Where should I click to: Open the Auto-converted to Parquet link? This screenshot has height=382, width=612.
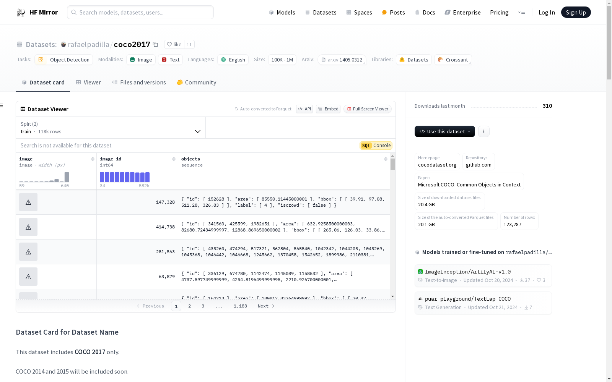coord(263,109)
